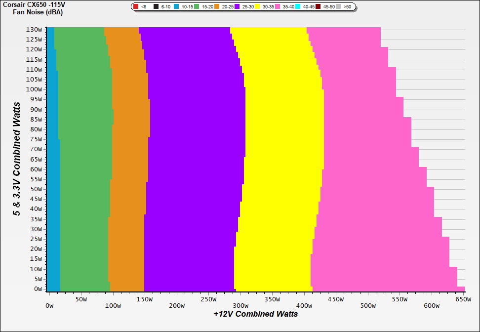
Task: Click the green 15-20 legend swatch
Action: coord(197,7)
